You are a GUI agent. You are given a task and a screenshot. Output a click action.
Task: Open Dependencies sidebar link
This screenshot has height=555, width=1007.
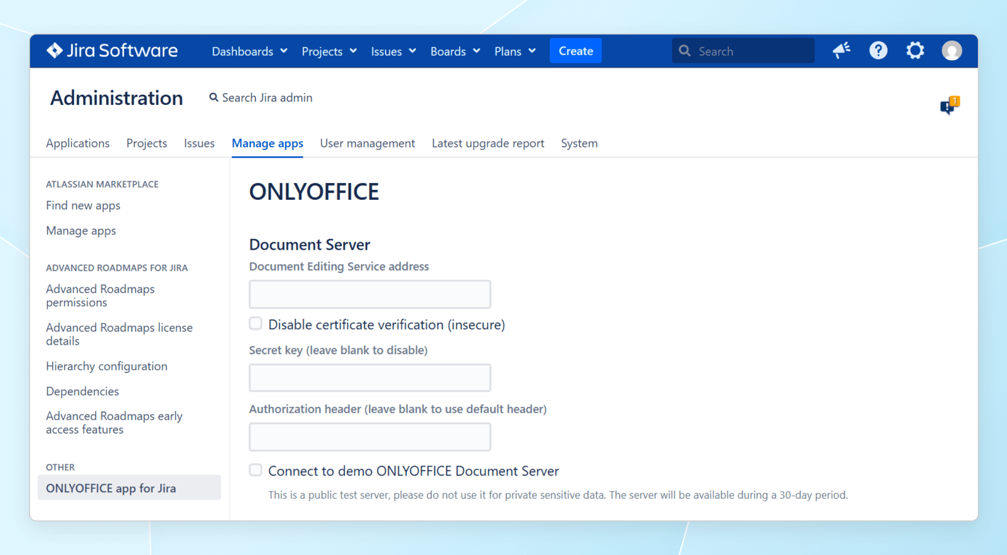83,392
